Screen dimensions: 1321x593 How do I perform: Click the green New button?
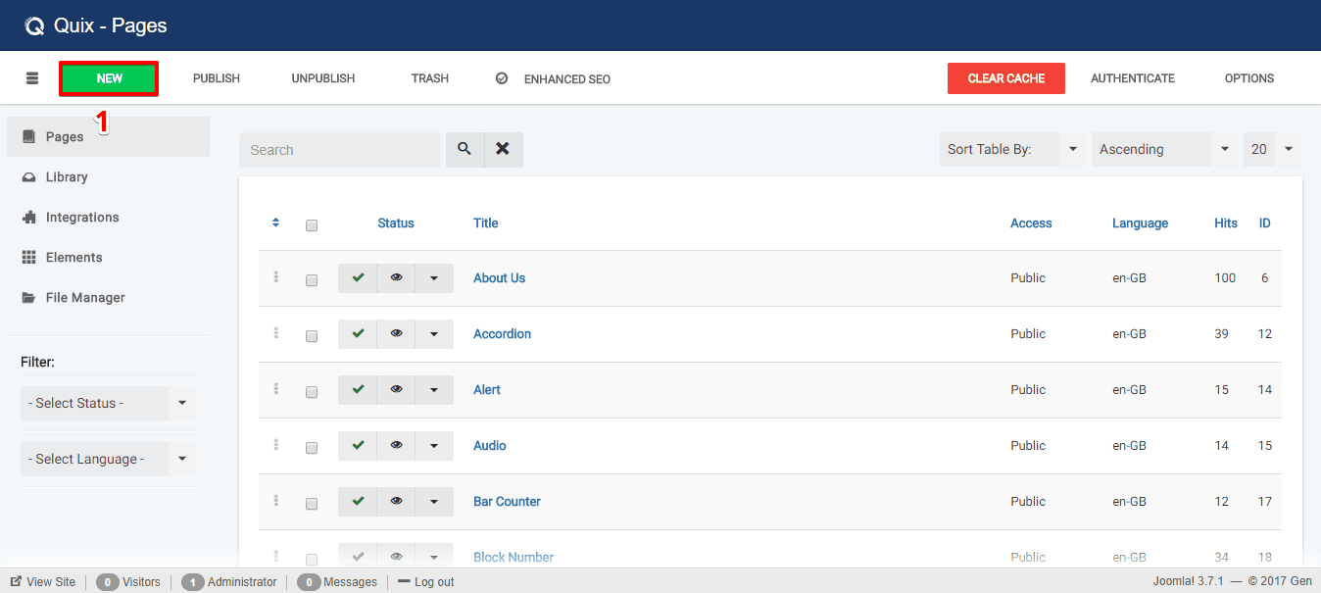(x=109, y=78)
